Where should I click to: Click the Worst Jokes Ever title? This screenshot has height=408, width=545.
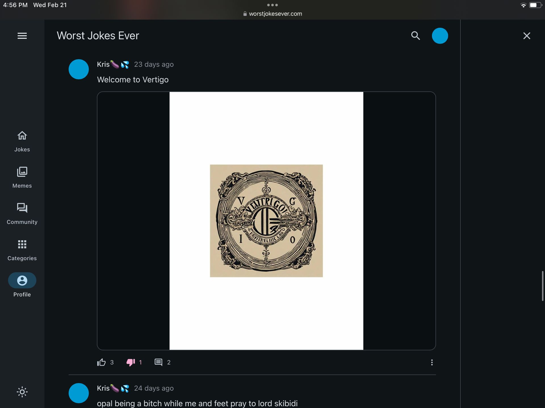(x=98, y=36)
